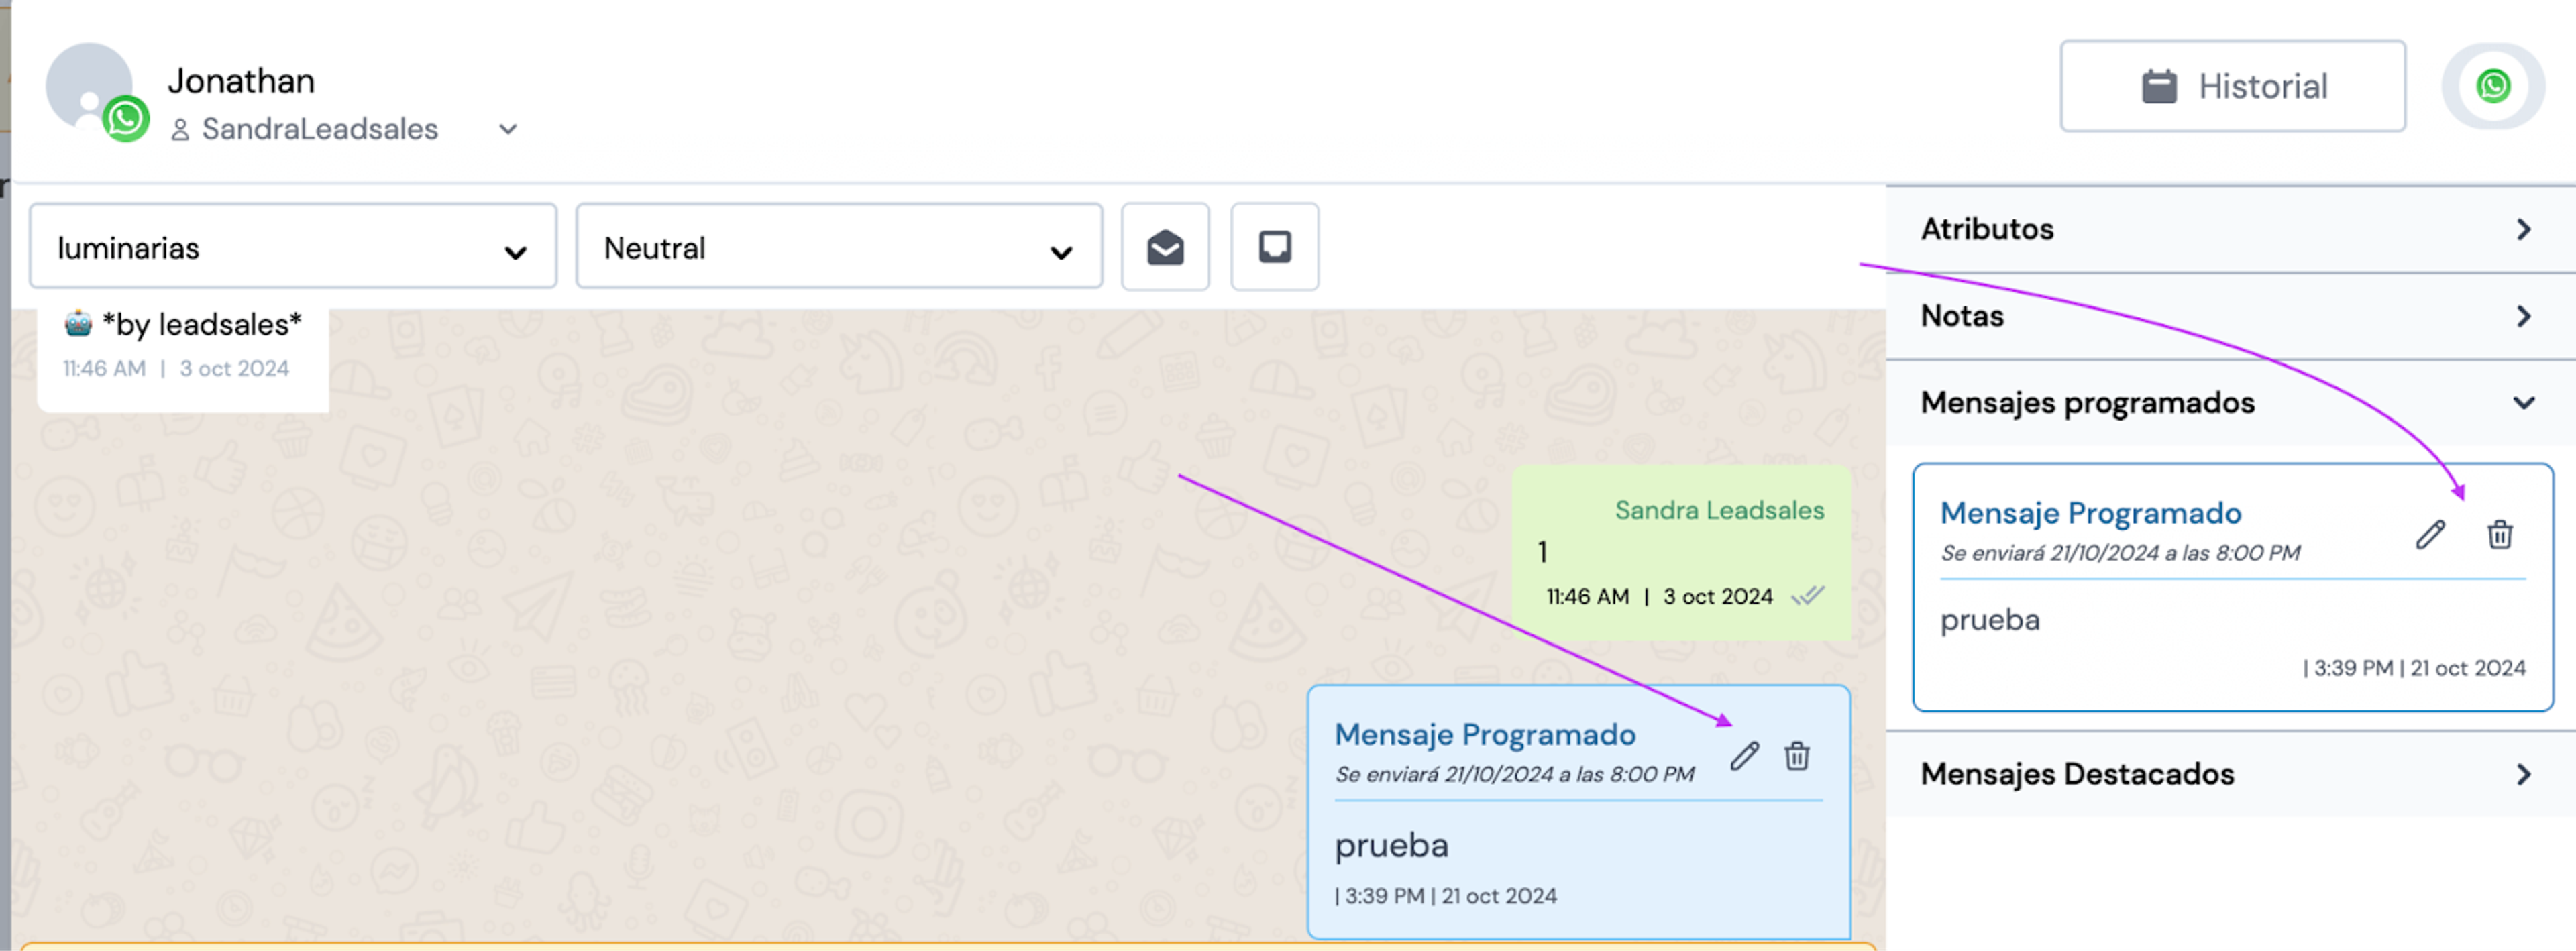The width and height of the screenshot is (2576, 951).
Task: Click Mensaje Programado title in chat bubble
Action: point(1485,735)
